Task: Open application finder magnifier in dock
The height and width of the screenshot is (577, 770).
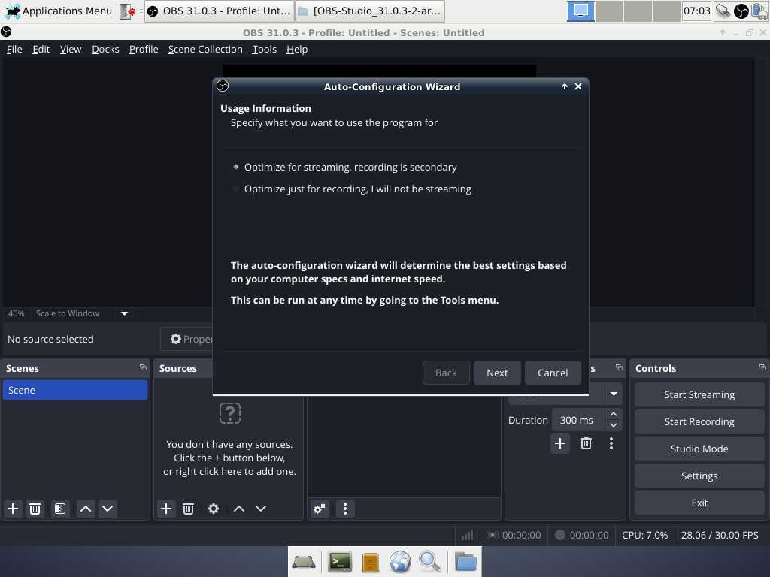Action: [430, 562]
